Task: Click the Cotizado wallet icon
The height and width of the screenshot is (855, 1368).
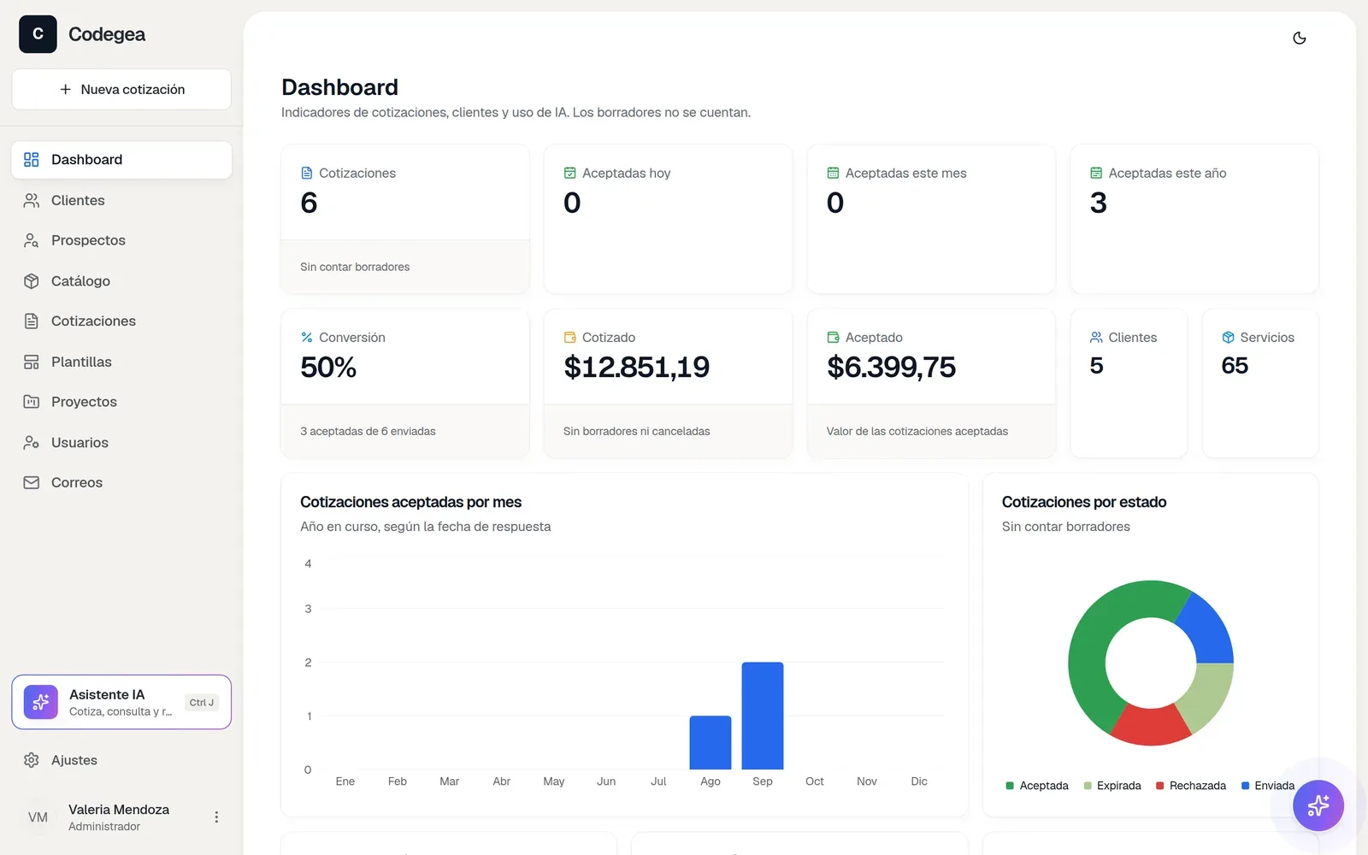Action: click(570, 338)
